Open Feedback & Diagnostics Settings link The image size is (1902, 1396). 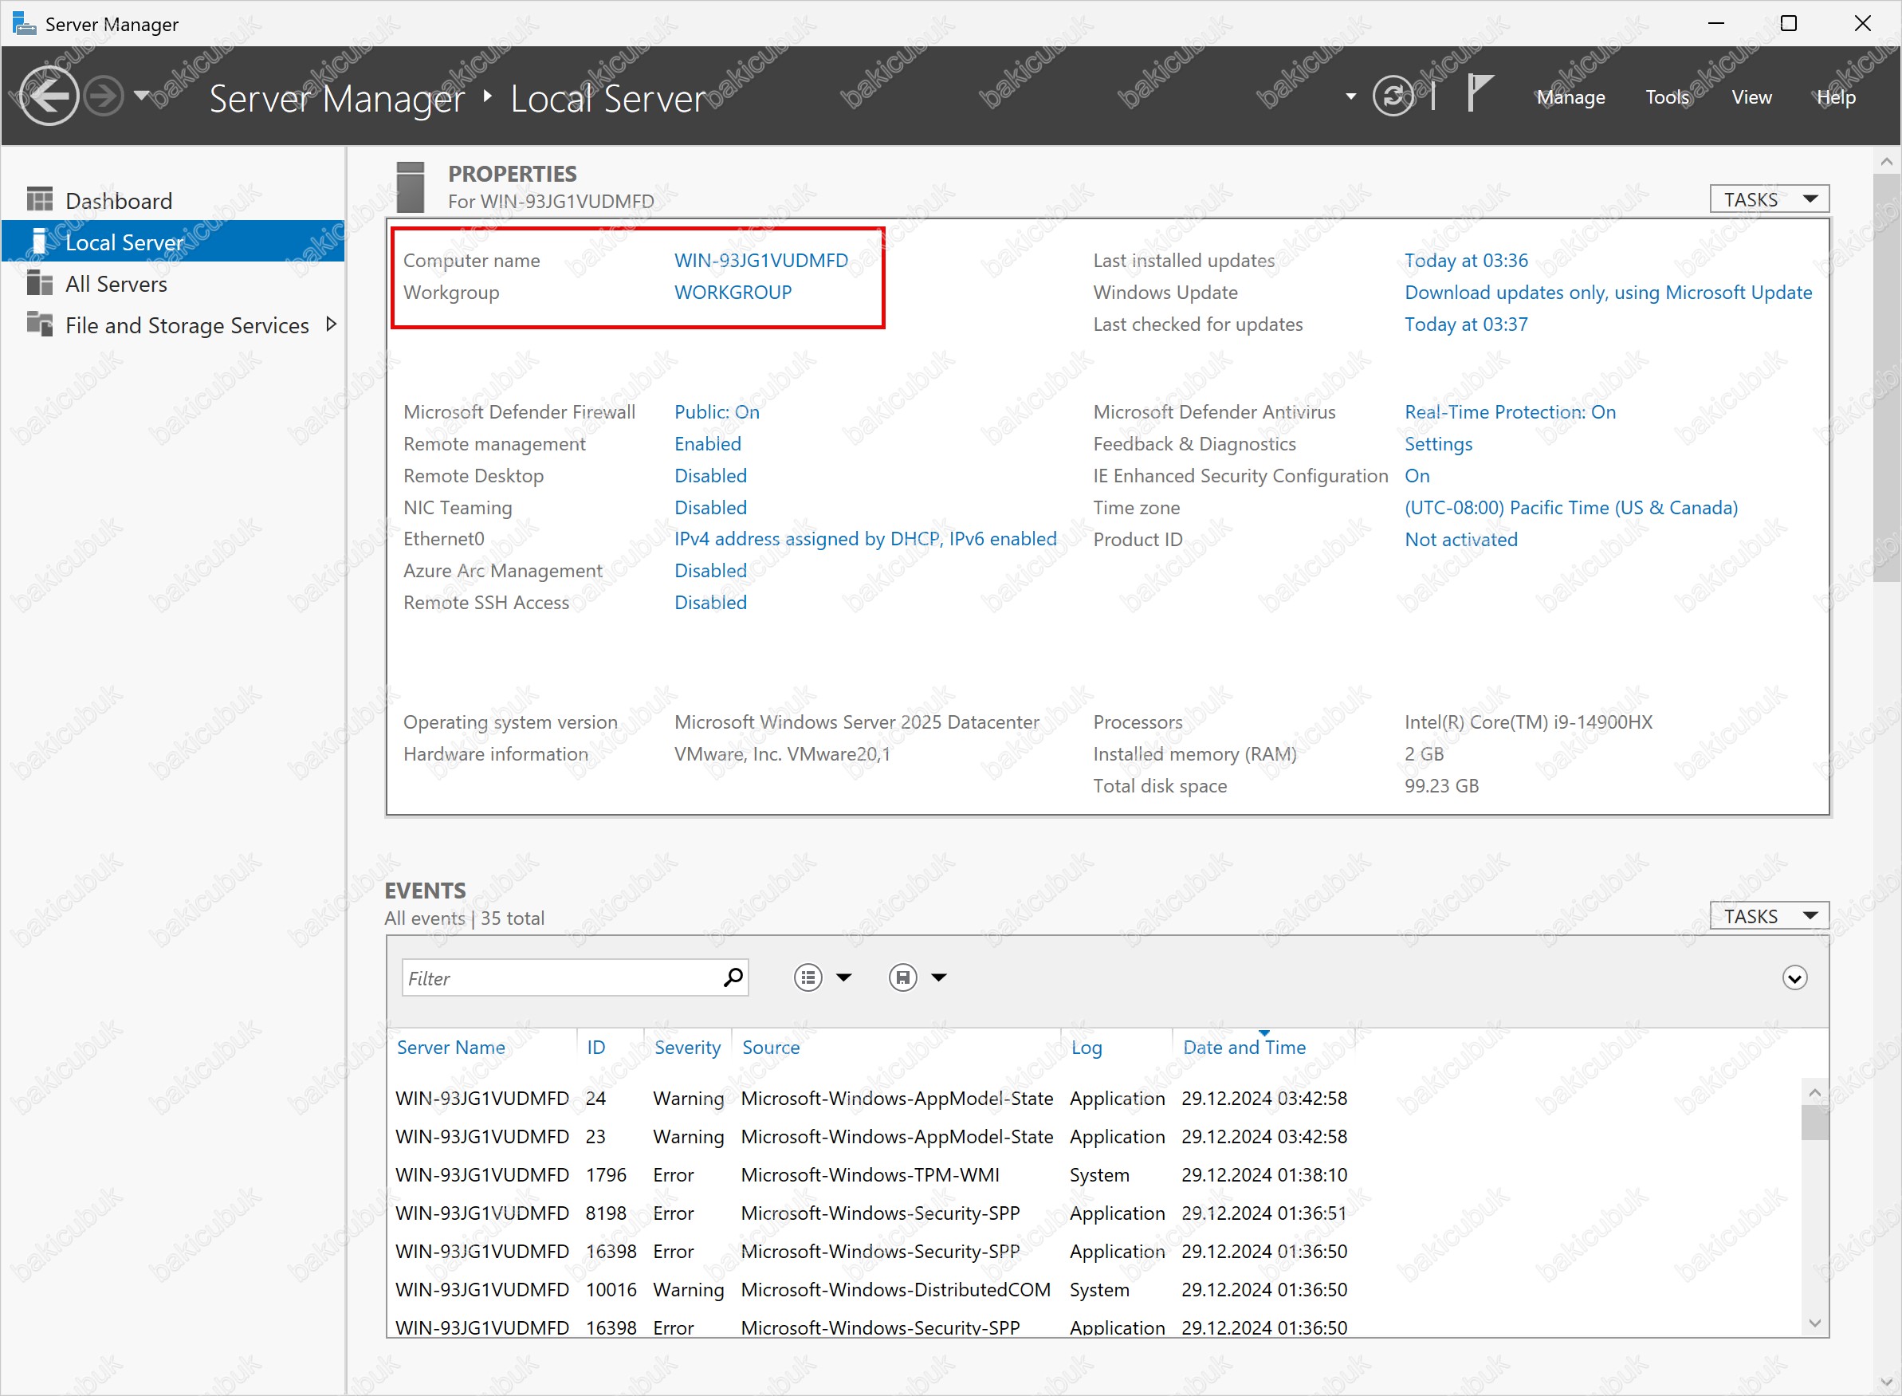coord(1438,443)
